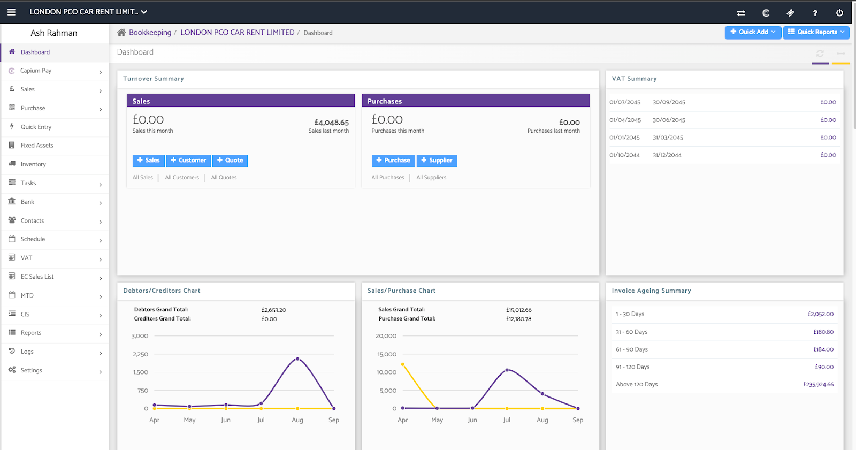
Task: Click the Logs history icon
Action: pos(12,351)
